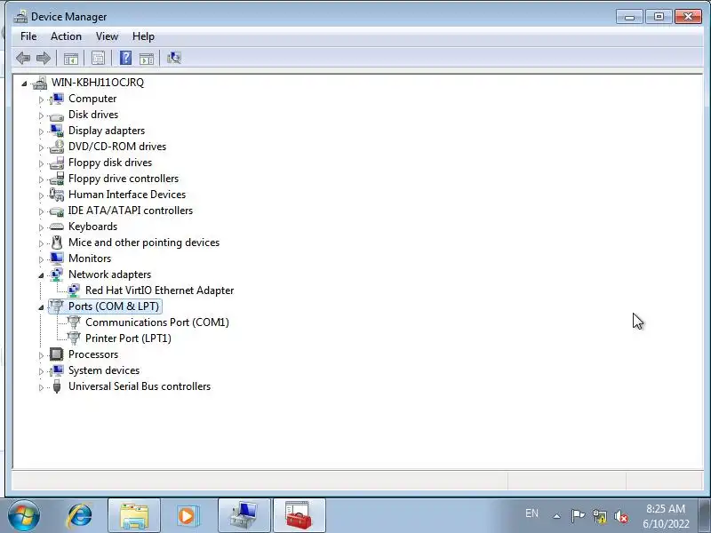Expand the System devices node arrow
The image size is (711, 533).
tap(41, 371)
